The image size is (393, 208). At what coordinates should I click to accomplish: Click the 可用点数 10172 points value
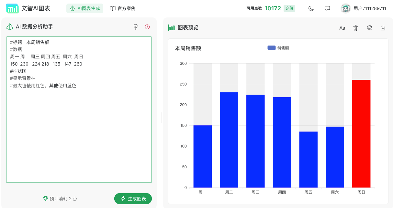click(273, 8)
